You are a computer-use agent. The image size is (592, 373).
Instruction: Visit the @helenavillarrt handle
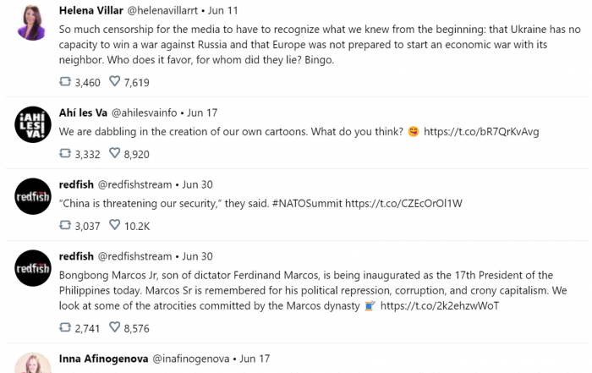[x=162, y=10]
